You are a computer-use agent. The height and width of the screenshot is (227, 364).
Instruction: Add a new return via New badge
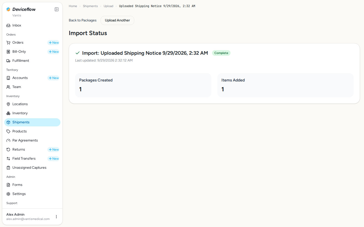[x=54, y=150]
